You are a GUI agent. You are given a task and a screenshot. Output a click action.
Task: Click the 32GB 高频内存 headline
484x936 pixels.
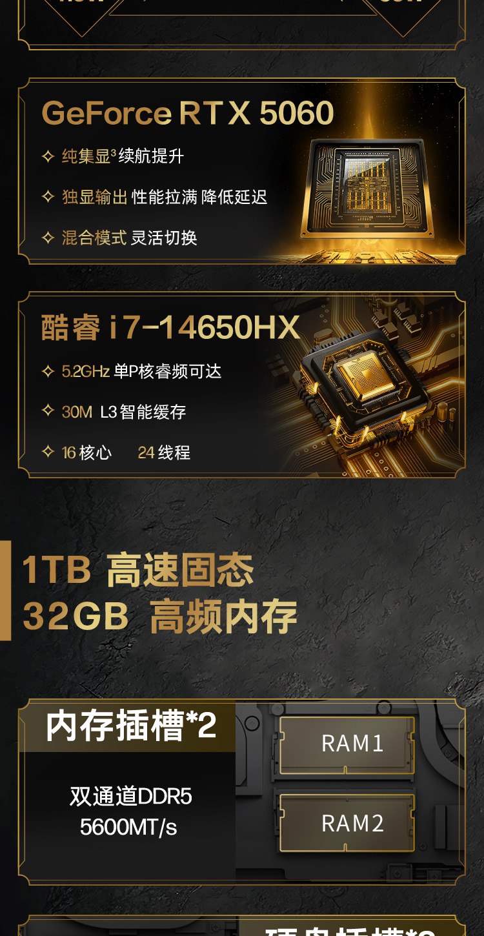(x=159, y=616)
